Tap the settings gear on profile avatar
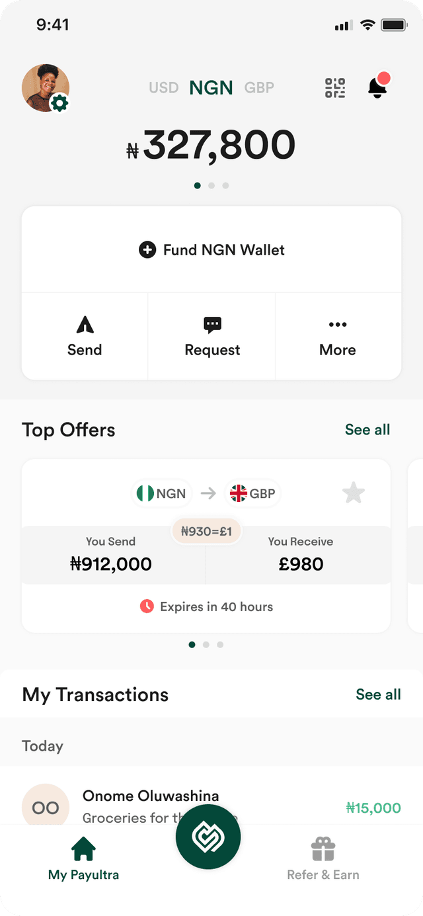The image size is (423, 916). tap(59, 103)
